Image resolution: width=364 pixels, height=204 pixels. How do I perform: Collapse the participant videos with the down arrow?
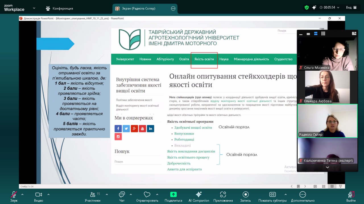coord(327,167)
